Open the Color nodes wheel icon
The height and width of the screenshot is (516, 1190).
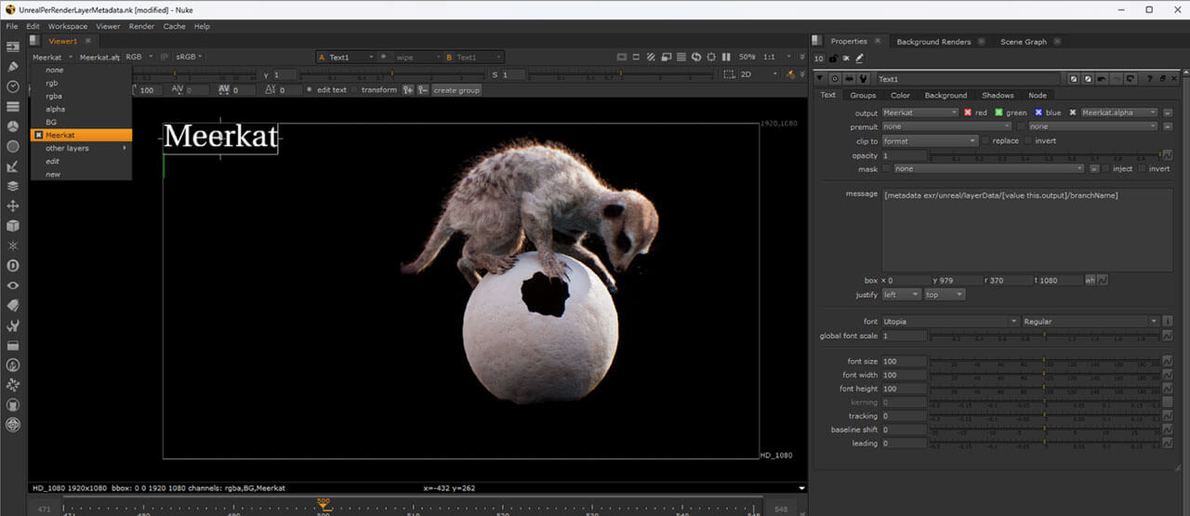[x=13, y=126]
